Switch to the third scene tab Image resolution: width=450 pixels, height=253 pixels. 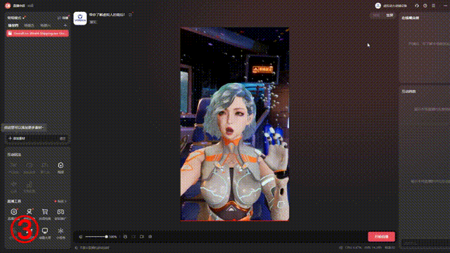click(45, 25)
